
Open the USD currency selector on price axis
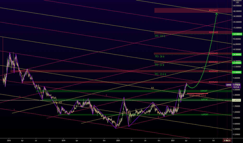[x=238, y=3]
